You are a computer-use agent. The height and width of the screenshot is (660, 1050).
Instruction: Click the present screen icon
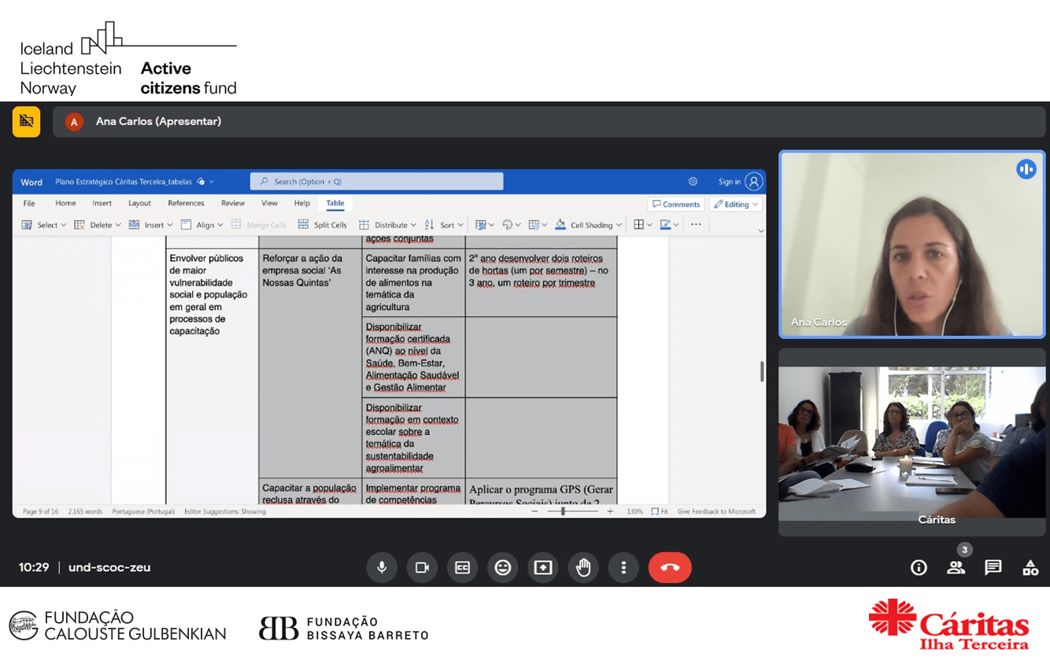click(543, 567)
